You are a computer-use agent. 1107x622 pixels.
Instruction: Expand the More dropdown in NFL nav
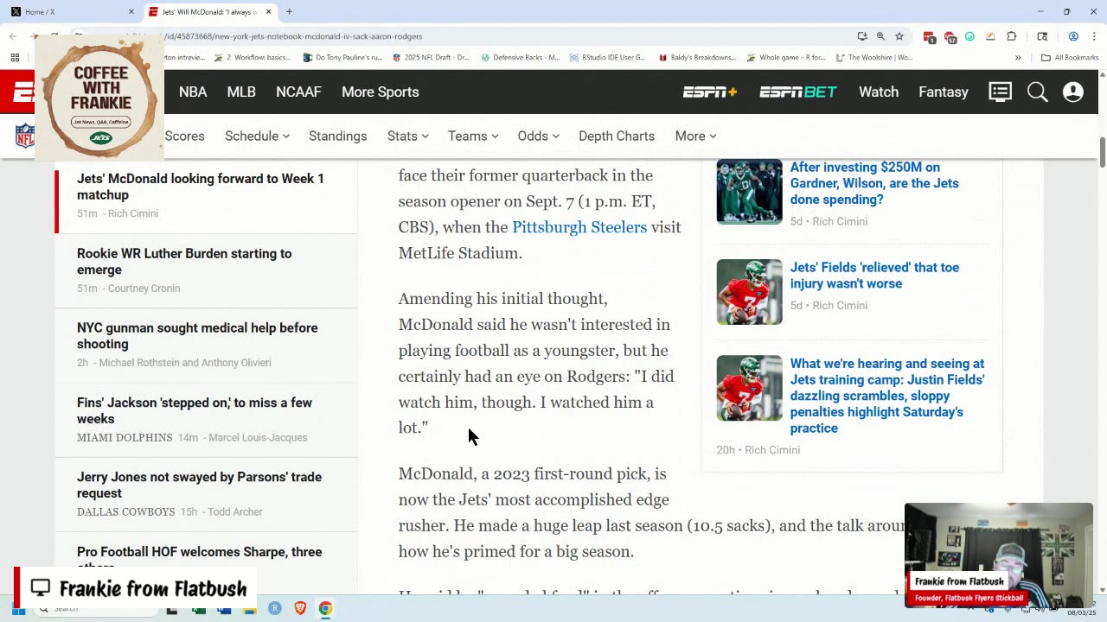click(x=695, y=136)
